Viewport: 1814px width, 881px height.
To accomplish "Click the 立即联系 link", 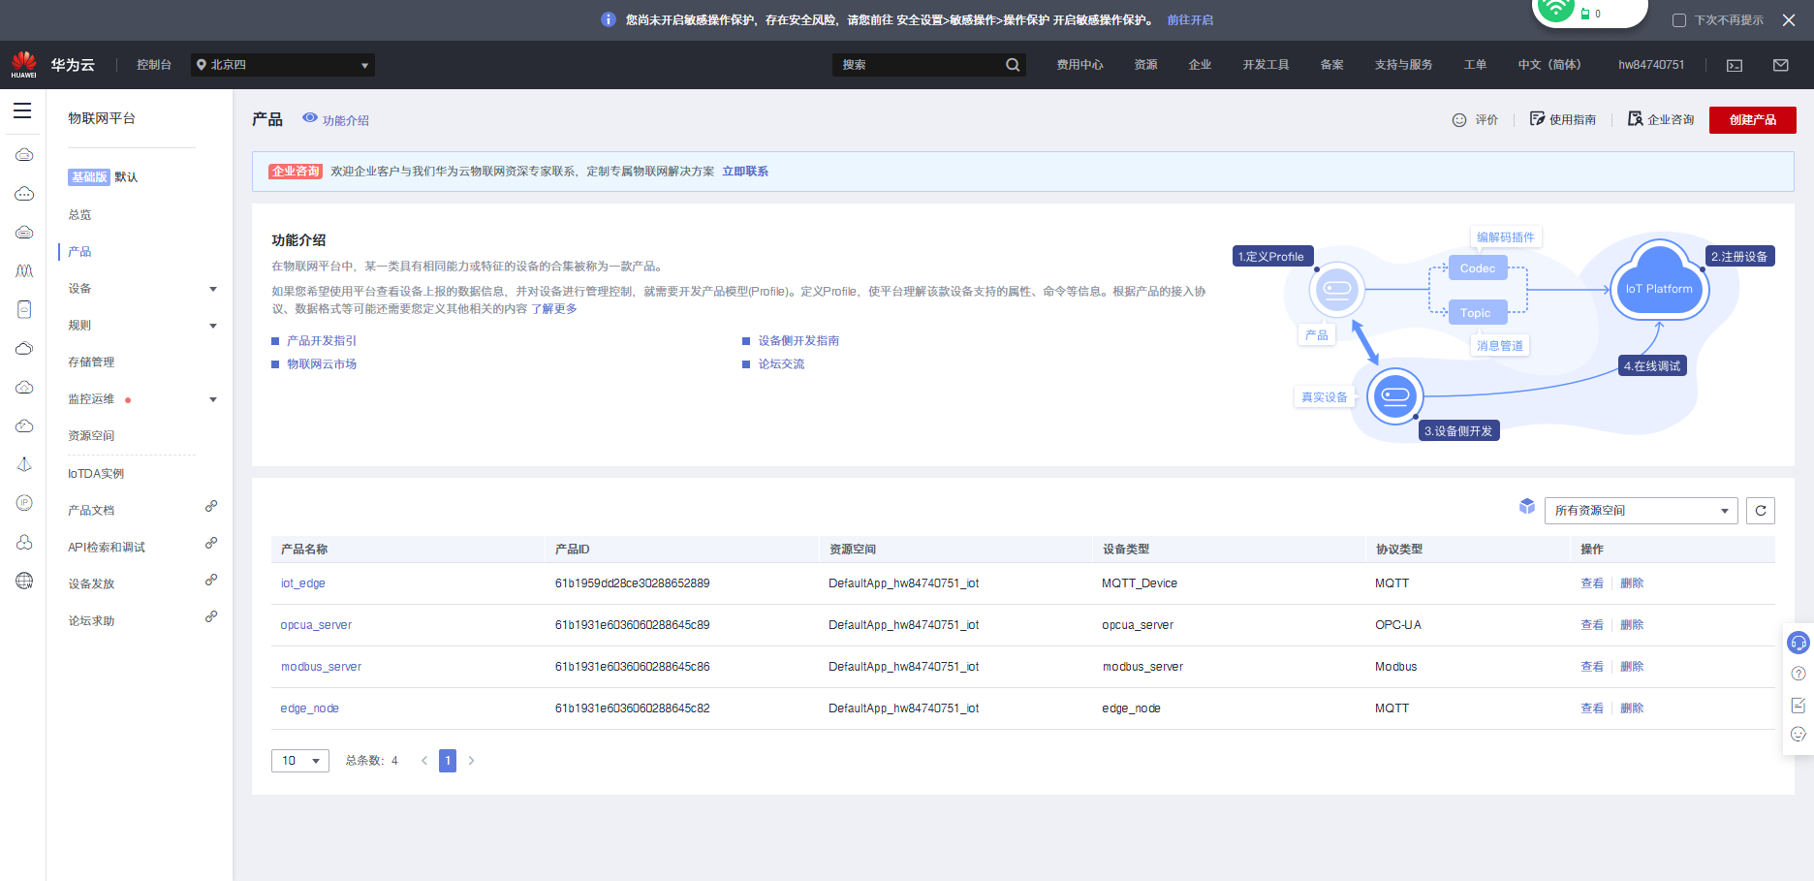I will (x=745, y=172).
